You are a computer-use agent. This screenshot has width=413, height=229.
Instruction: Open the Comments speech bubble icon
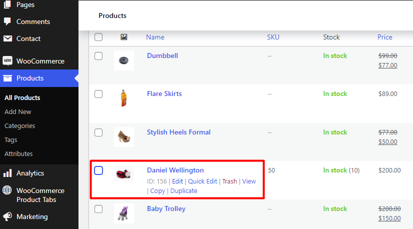pyautogui.click(x=7, y=21)
